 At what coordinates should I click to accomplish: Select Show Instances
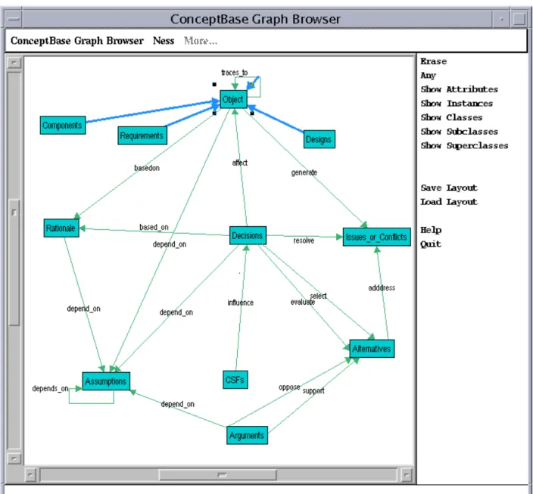click(457, 104)
